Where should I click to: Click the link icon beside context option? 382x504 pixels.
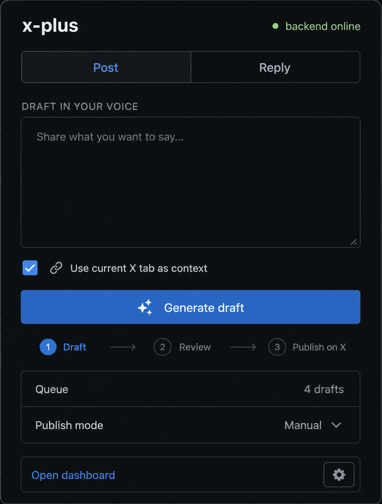(x=56, y=268)
